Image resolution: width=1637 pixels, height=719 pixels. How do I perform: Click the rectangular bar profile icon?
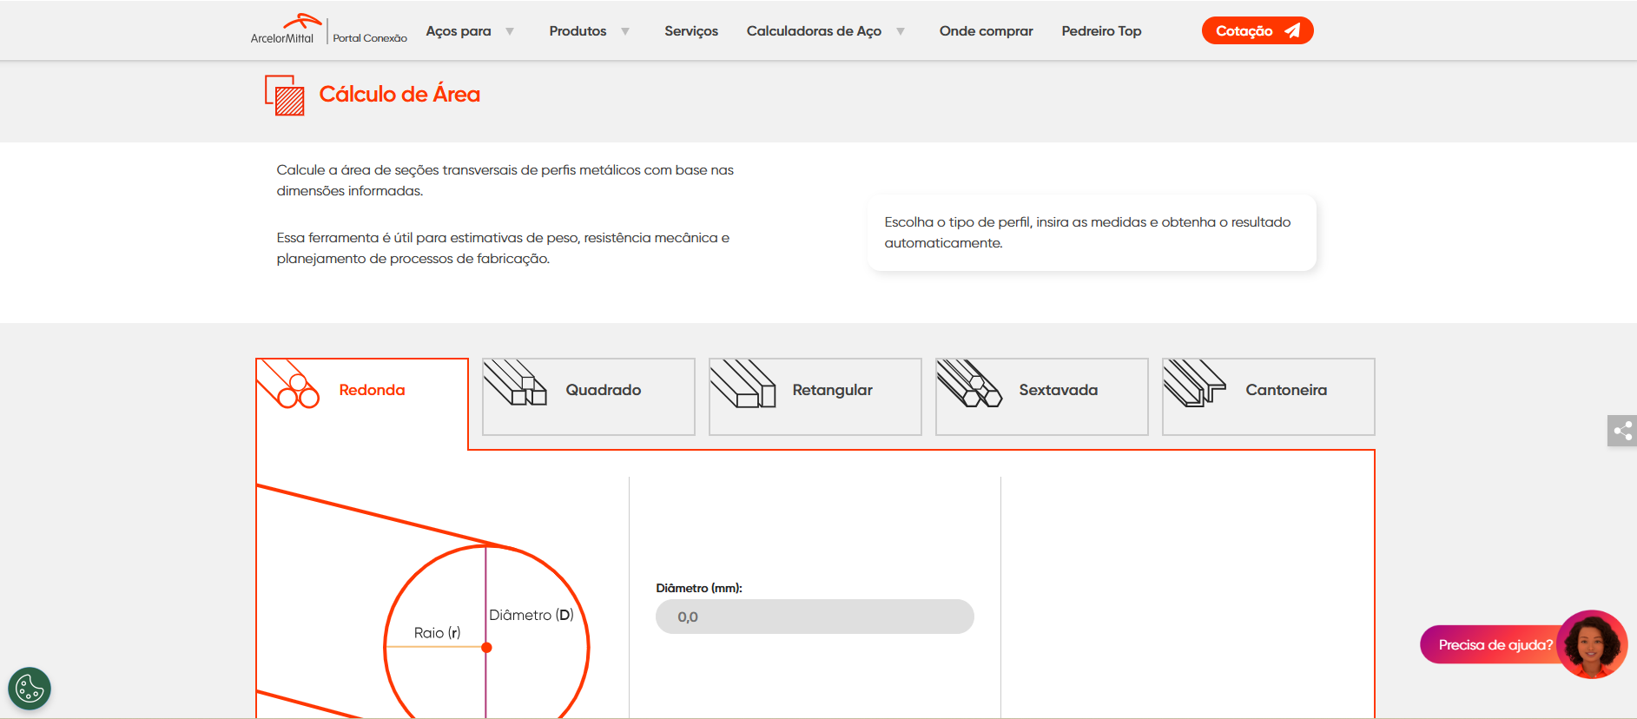743,384
